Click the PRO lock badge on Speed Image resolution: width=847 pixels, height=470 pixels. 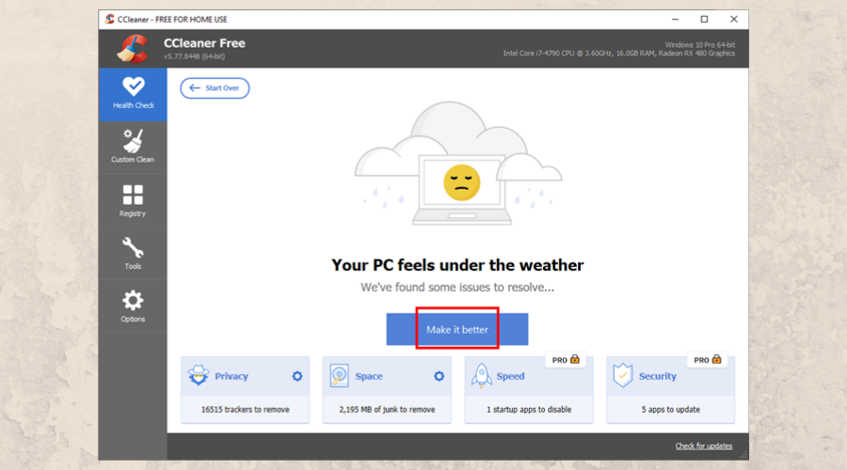[566, 359]
